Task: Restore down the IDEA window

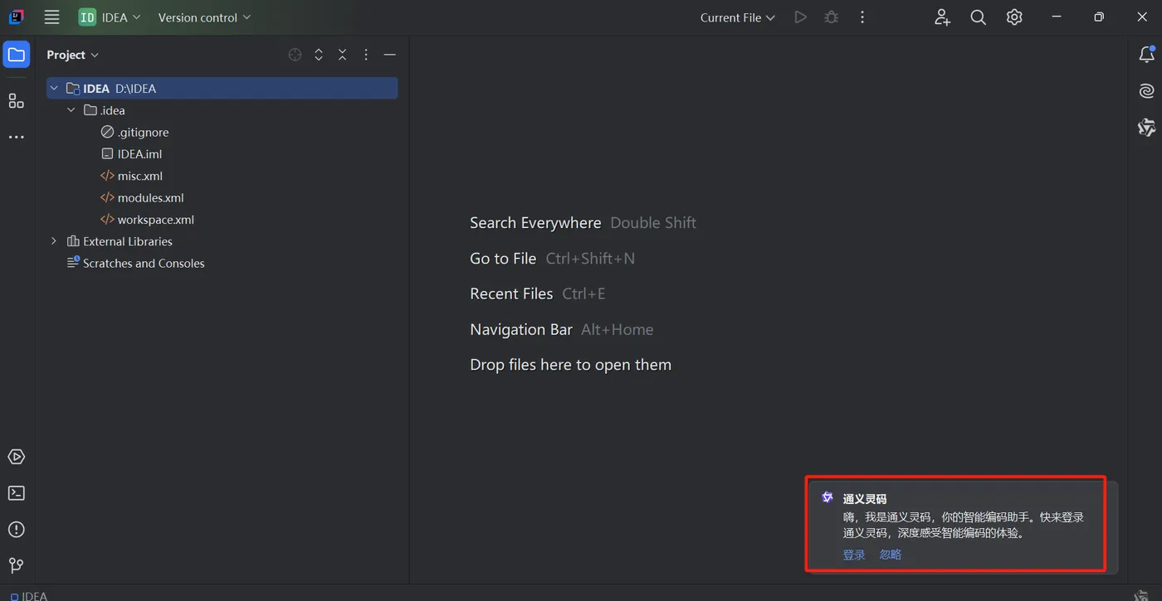Action: (x=1099, y=17)
